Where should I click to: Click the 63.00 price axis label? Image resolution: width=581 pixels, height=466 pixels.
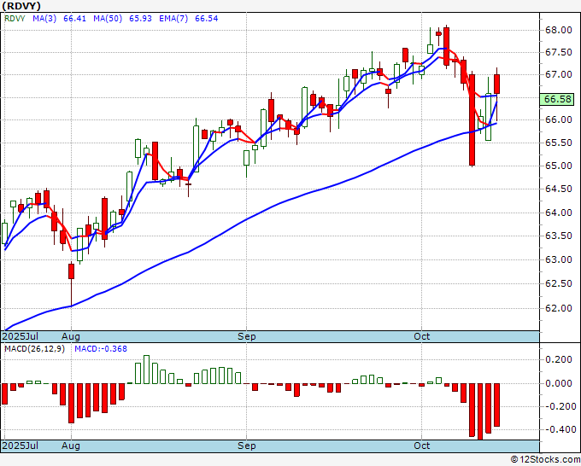point(559,259)
